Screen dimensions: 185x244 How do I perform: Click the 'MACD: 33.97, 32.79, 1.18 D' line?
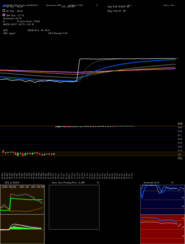click(x=18, y=24)
